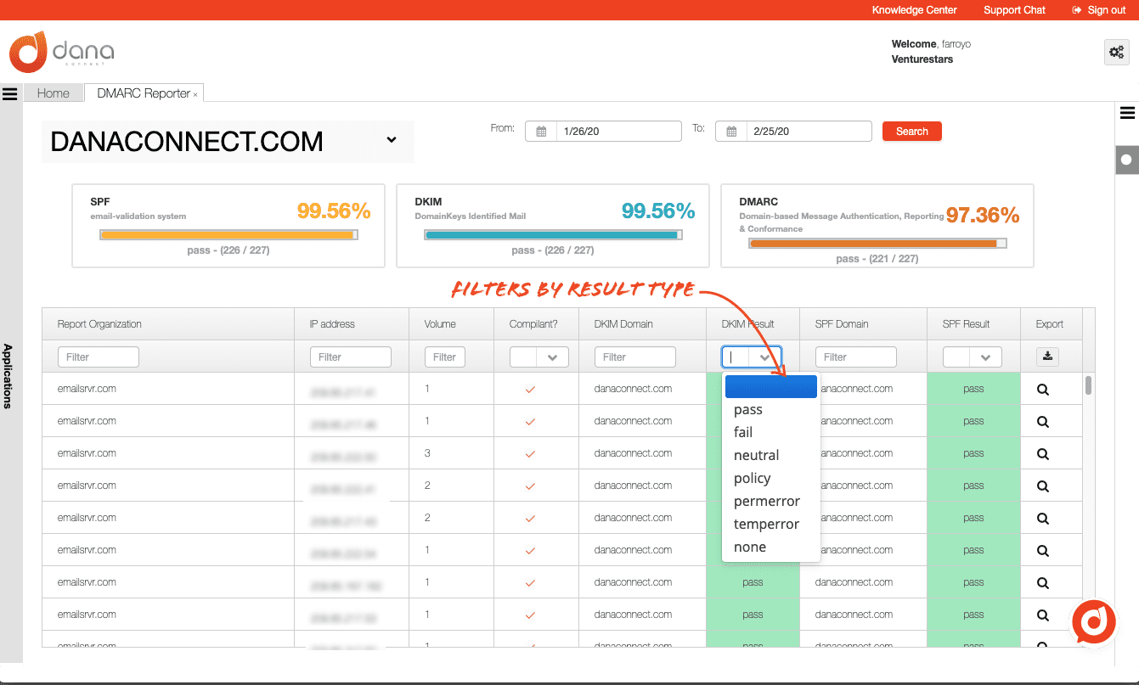Open the Knowledge Center menu item
The width and height of the screenshot is (1139, 685).
(x=914, y=10)
